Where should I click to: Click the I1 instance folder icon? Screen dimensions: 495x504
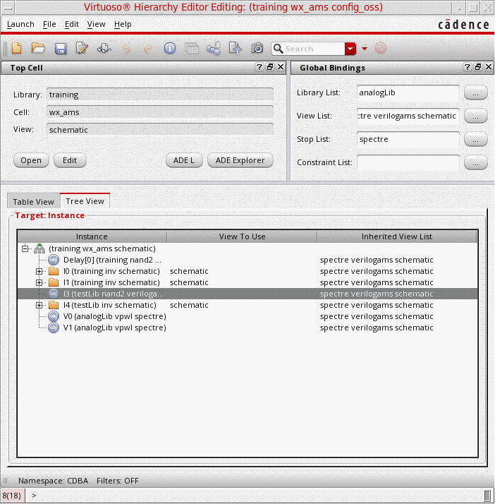pyautogui.click(x=54, y=282)
